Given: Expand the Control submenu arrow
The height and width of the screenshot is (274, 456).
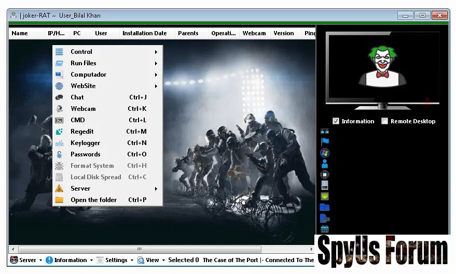Looking at the screenshot, I should pos(156,52).
